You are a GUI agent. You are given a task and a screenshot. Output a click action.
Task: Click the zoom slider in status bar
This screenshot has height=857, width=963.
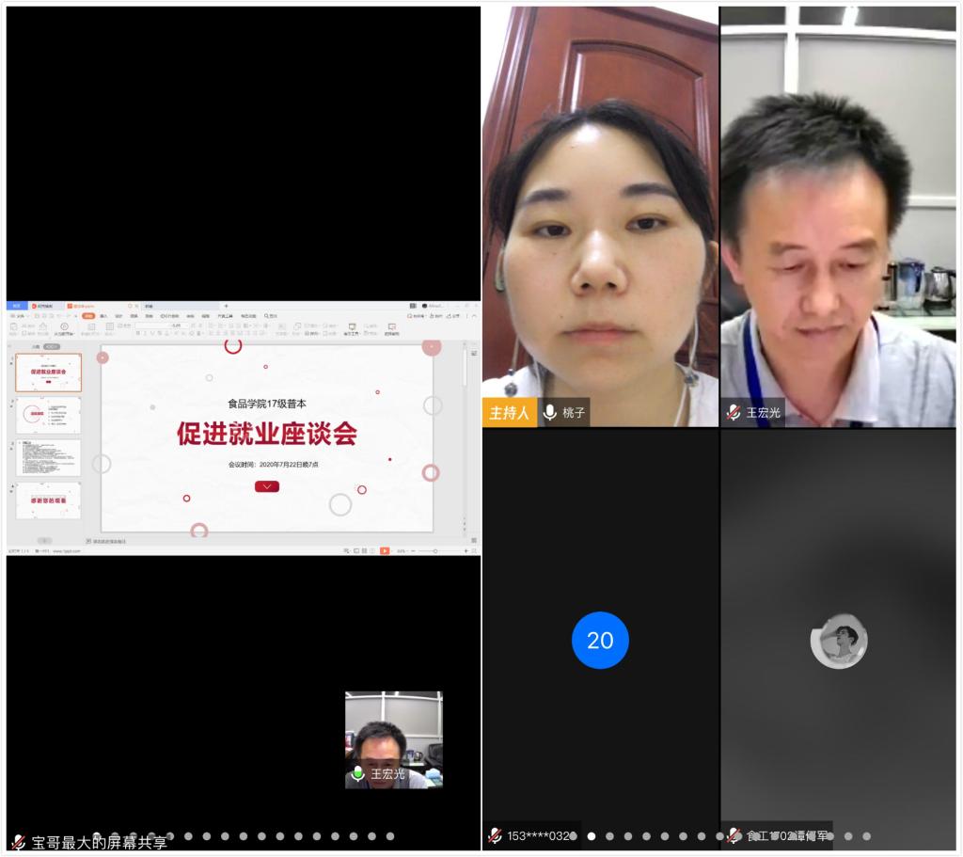[x=434, y=550]
